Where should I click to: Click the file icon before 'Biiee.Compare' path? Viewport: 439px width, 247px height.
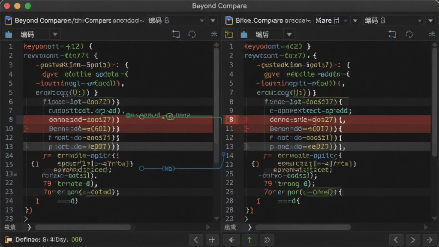click(x=229, y=21)
